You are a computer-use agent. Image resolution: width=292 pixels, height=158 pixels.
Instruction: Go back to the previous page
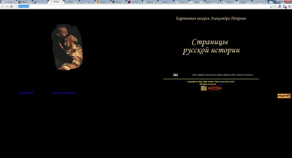pyautogui.click(x=3, y=7)
